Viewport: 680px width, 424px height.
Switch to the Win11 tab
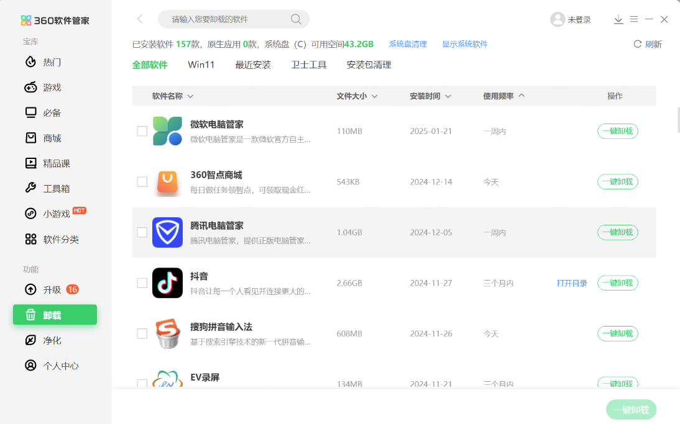201,65
